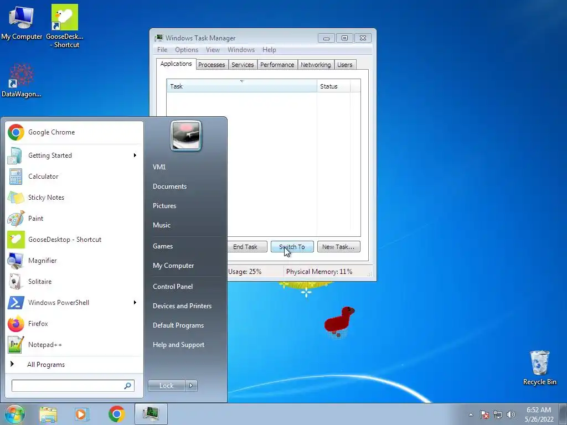Viewport: 567px width, 425px height.
Task: Click the Start menu search box
Action: click(73, 386)
